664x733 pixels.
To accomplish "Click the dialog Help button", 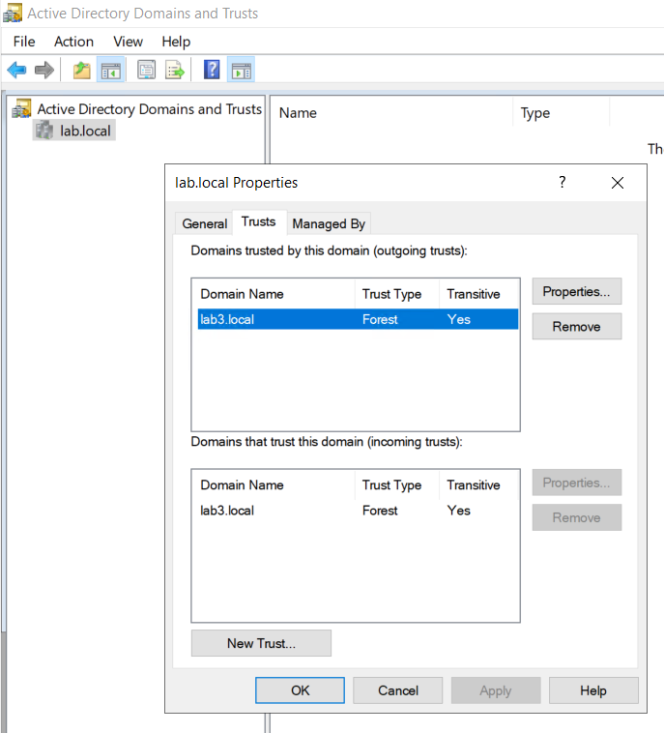I will click(x=593, y=690).
